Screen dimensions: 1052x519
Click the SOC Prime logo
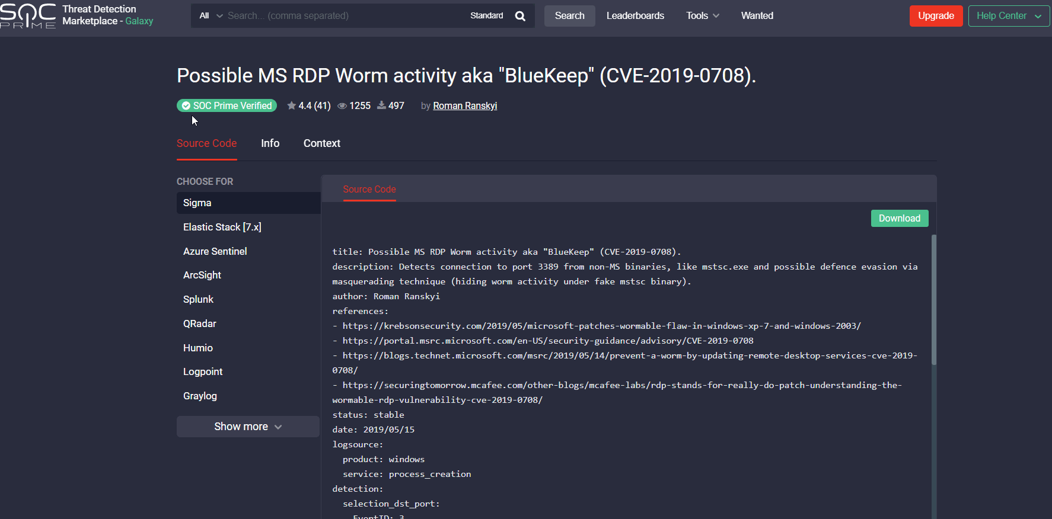(28, 15)
